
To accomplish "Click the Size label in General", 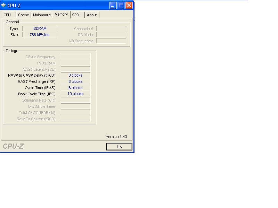I will [x=14, y=35].
